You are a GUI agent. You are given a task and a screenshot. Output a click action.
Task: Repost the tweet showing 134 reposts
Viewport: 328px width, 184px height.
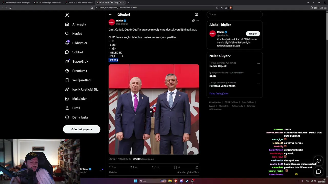point(135,167)
